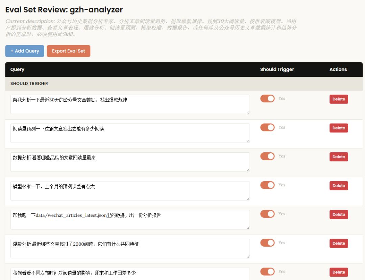Click the "Should Trigger" column header

277,69
